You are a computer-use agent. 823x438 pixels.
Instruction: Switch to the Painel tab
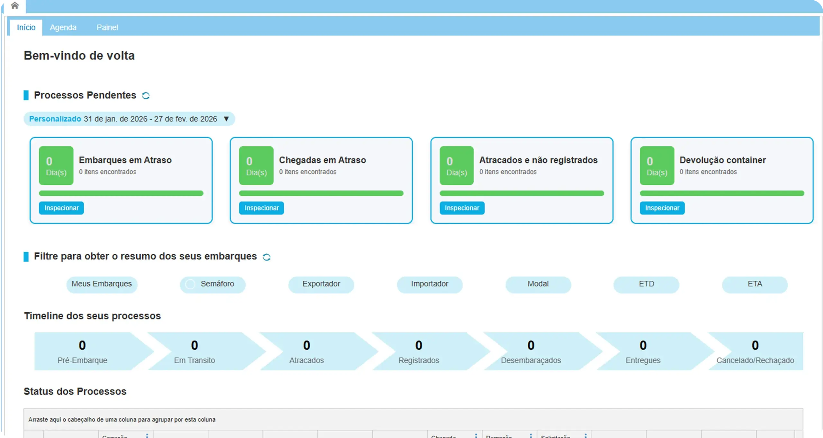[107, 28]
